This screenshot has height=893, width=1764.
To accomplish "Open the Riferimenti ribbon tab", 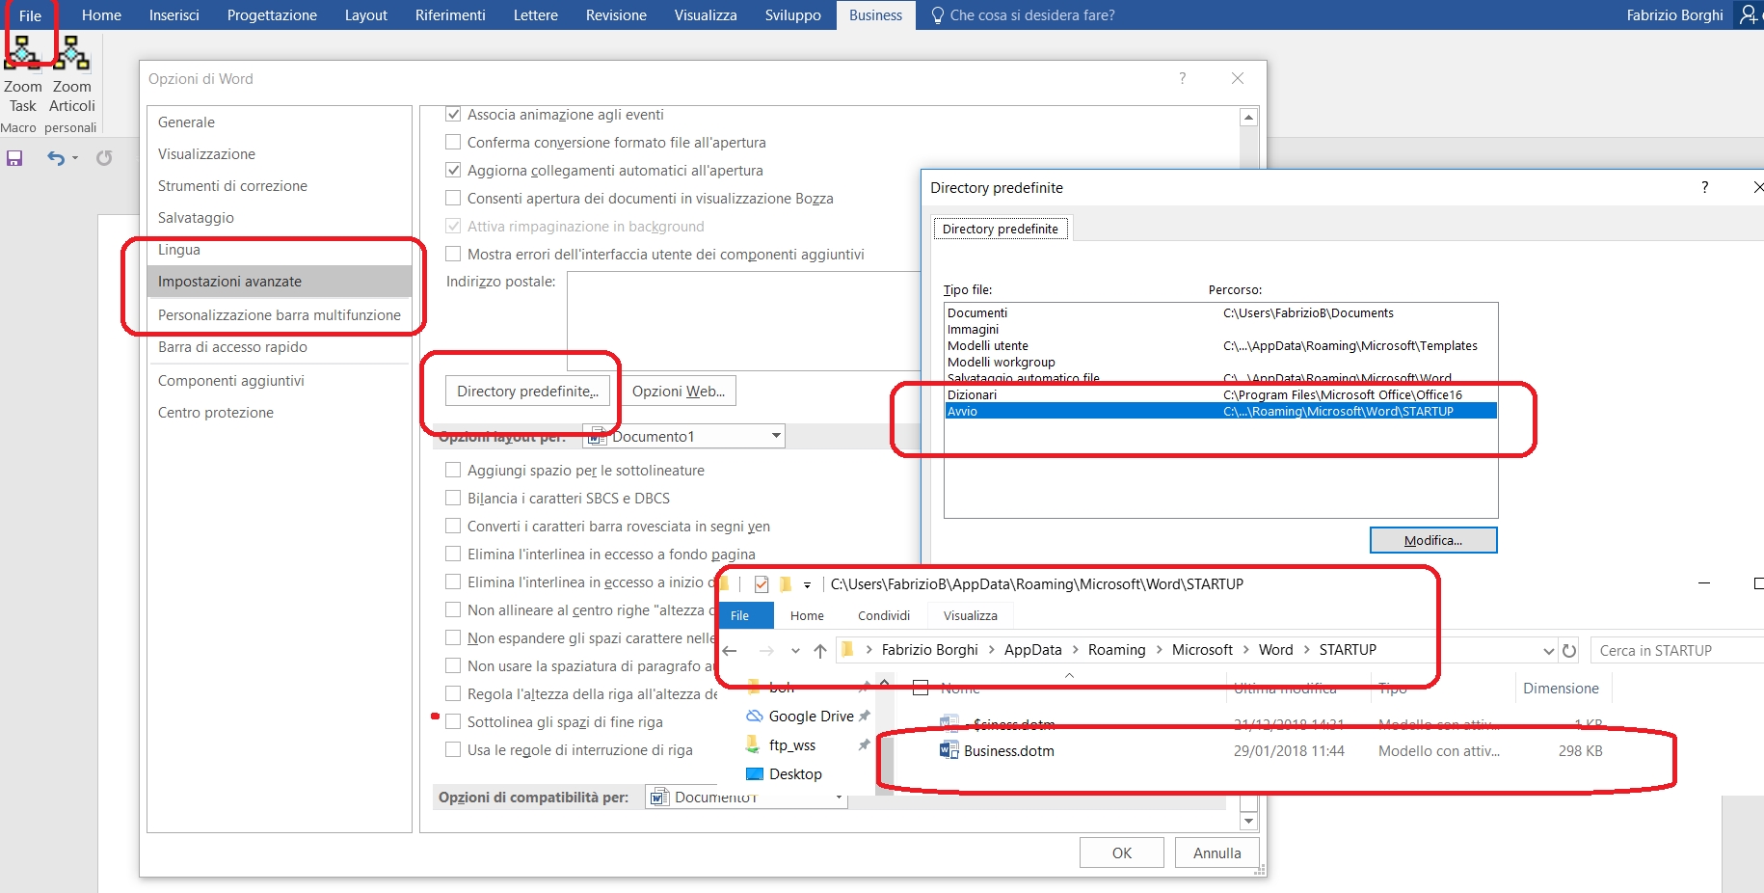I will (450, 15).
